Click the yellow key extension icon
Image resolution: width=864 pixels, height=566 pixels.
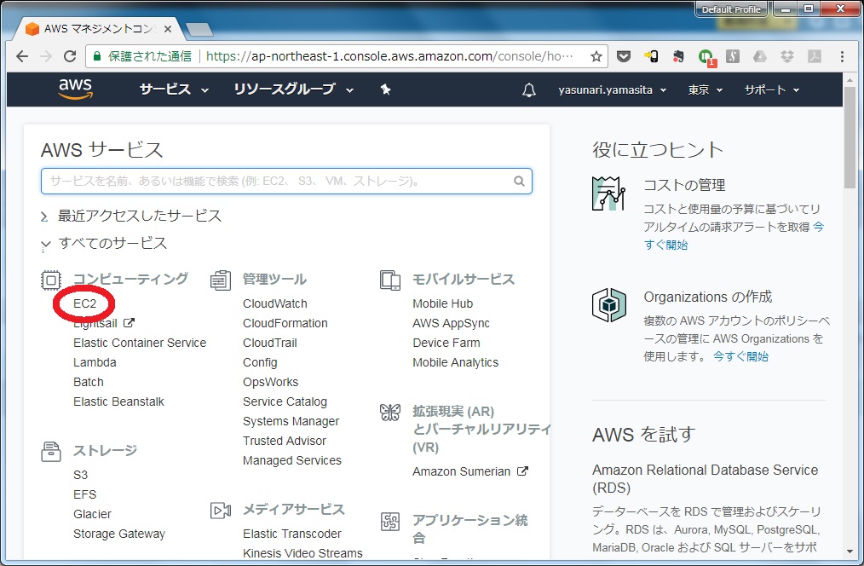[x=651, y=56]
